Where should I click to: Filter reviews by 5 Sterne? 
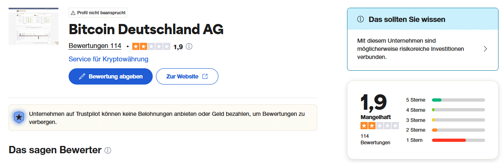point(445,100)
